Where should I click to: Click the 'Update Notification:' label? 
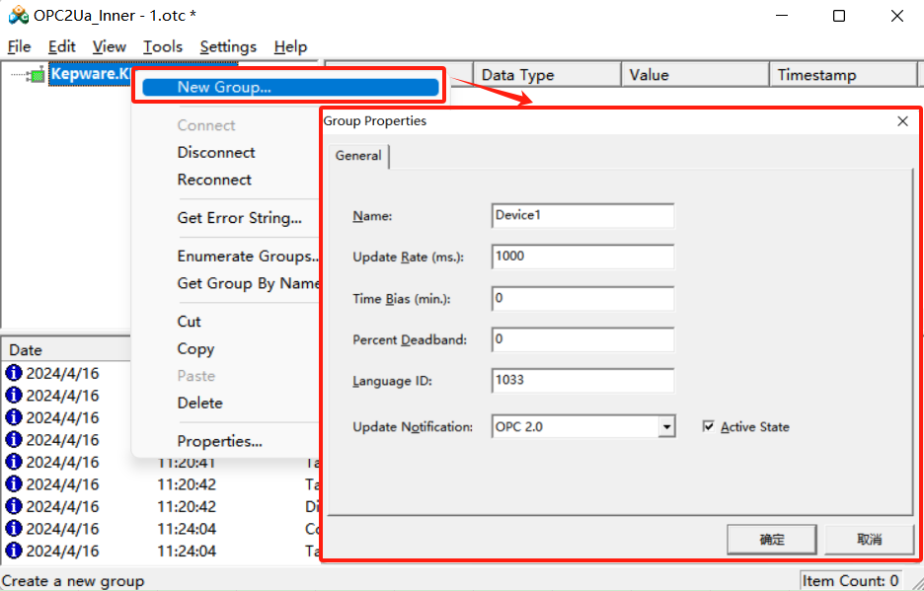click(x=413, y=427)
